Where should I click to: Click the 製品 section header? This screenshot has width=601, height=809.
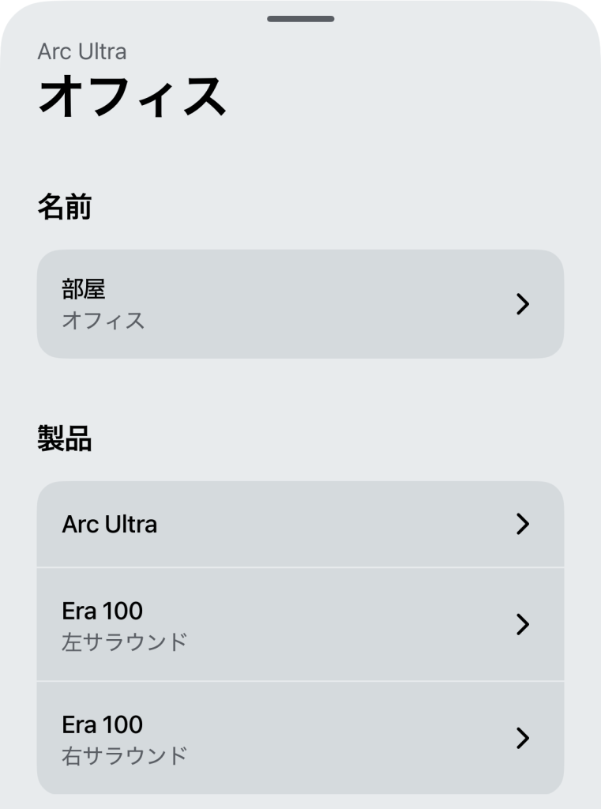pyautogui.click(x=64, y=439)
